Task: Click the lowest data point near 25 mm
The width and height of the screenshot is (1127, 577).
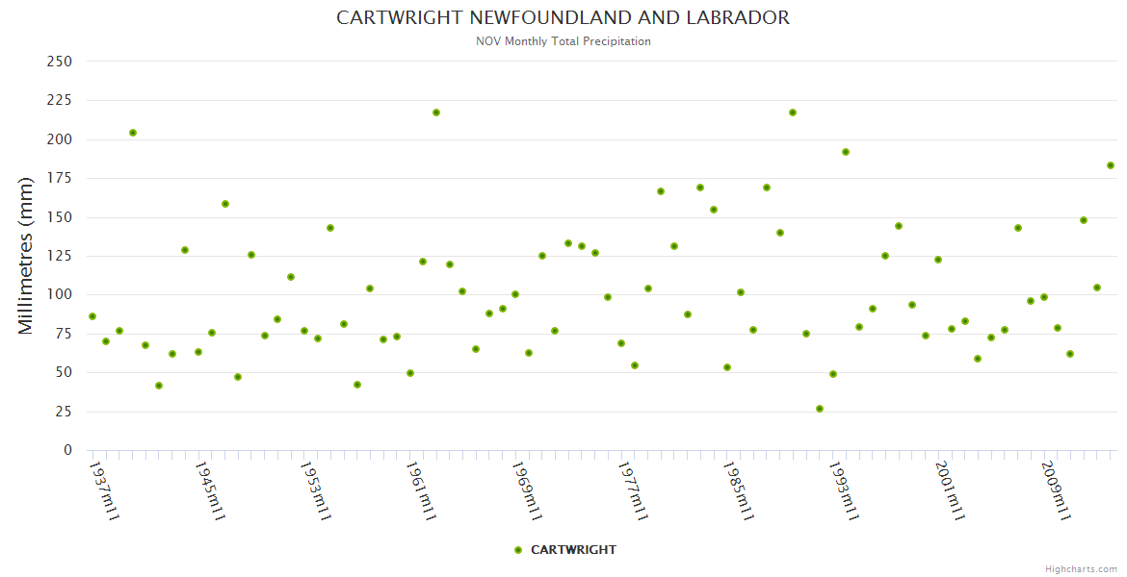Action: pos(820,409)
